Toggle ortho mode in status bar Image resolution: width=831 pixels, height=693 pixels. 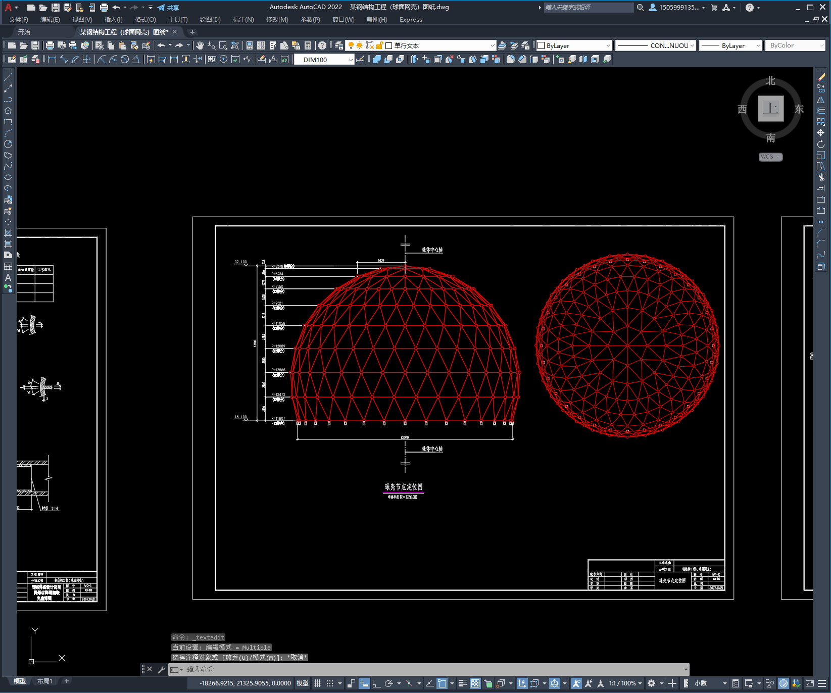(376, 683)
